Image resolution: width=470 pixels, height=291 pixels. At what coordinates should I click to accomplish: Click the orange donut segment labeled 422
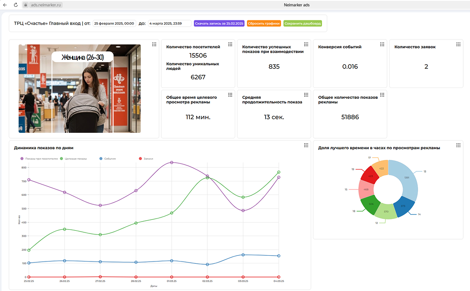(x=381, y=168)
